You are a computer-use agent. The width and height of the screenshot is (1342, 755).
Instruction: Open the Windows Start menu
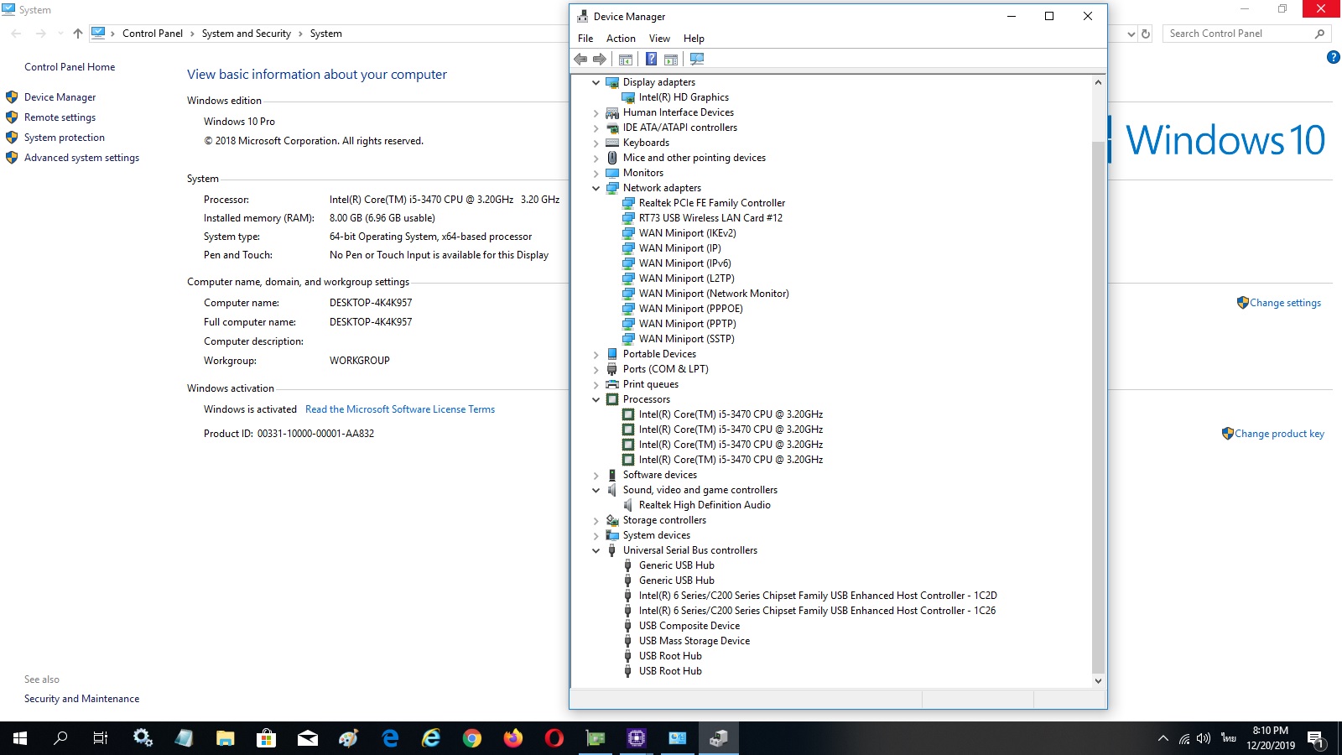20,738
